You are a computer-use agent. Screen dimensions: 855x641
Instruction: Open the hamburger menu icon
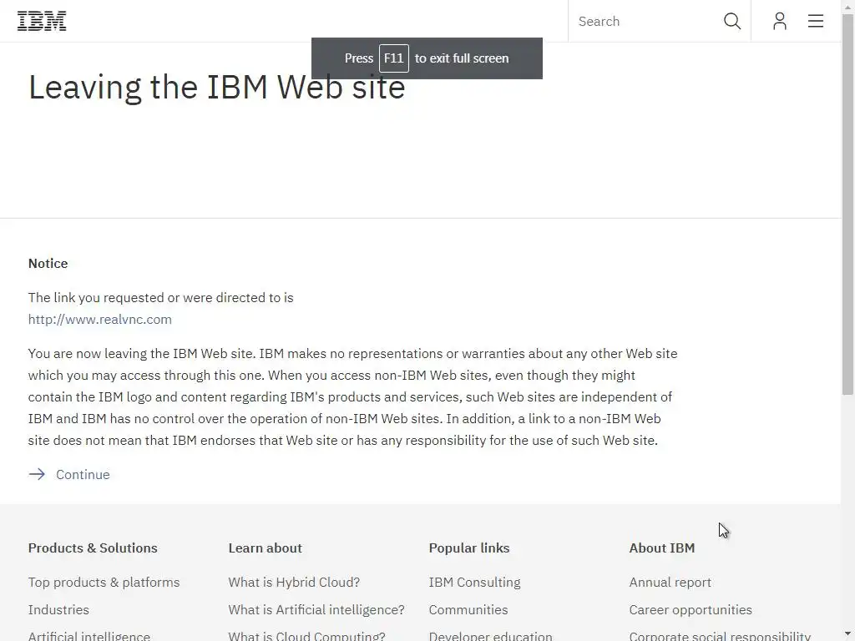click(816, 22)
